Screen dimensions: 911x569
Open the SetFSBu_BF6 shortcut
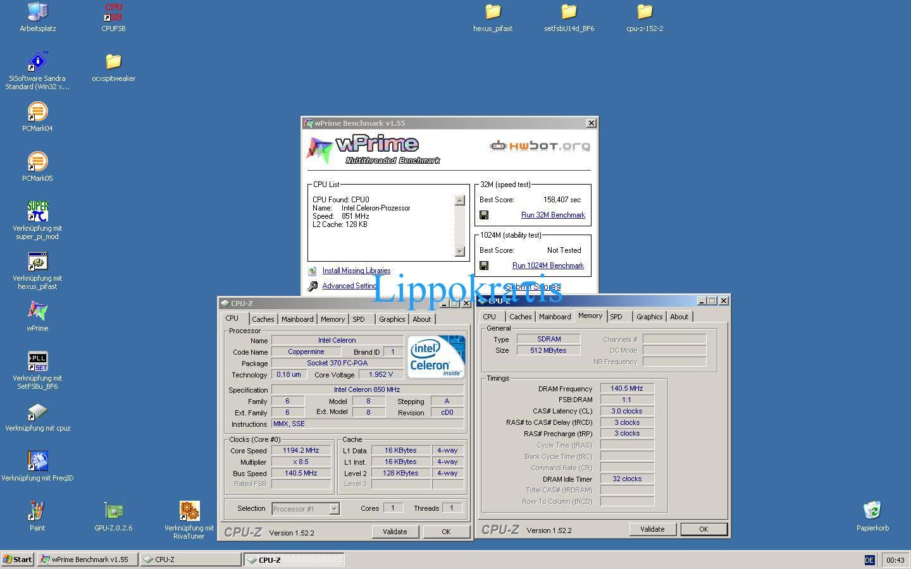tap(38, 362)
